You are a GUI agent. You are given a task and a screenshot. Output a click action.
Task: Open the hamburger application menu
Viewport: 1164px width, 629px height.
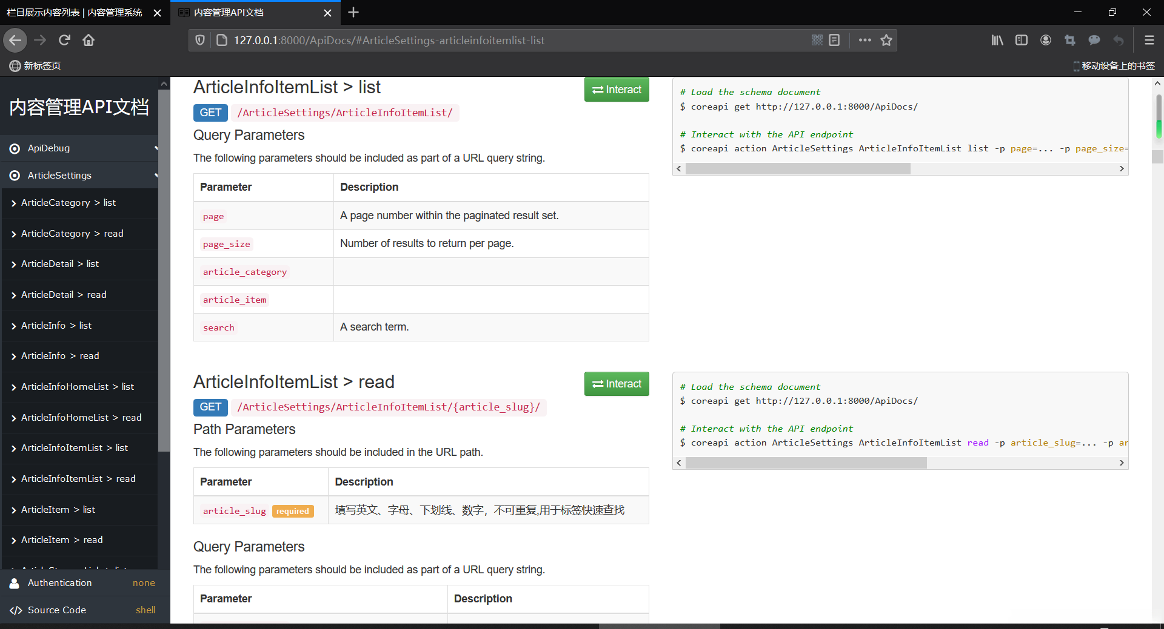click(1148, 40)
